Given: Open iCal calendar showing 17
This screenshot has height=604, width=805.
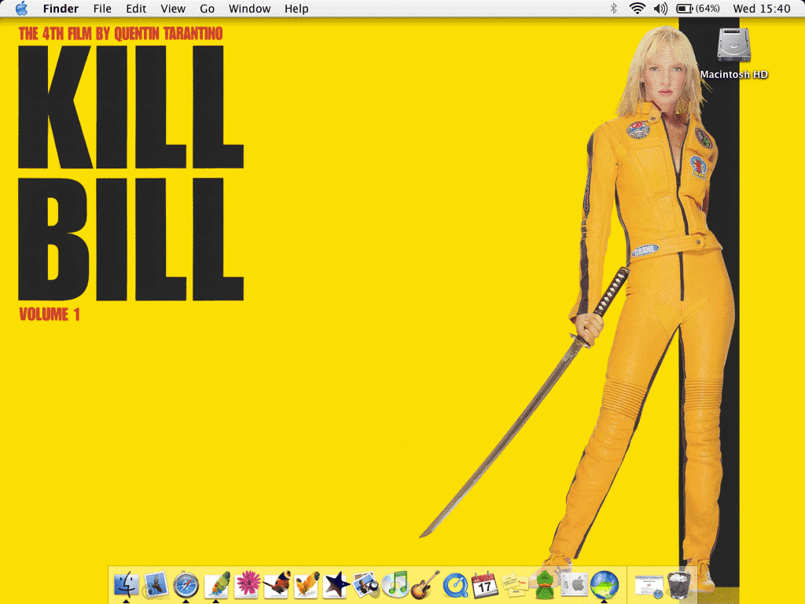Looking at the screenshot, I should click(484, 584).
